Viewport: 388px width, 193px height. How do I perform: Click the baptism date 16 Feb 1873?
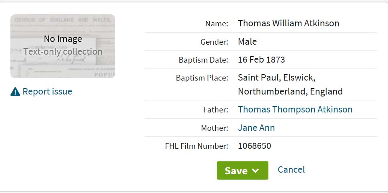pyautogui.click(x=261, y=59)
